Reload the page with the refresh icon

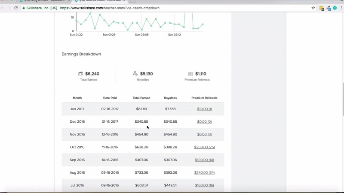pos(16,8)
